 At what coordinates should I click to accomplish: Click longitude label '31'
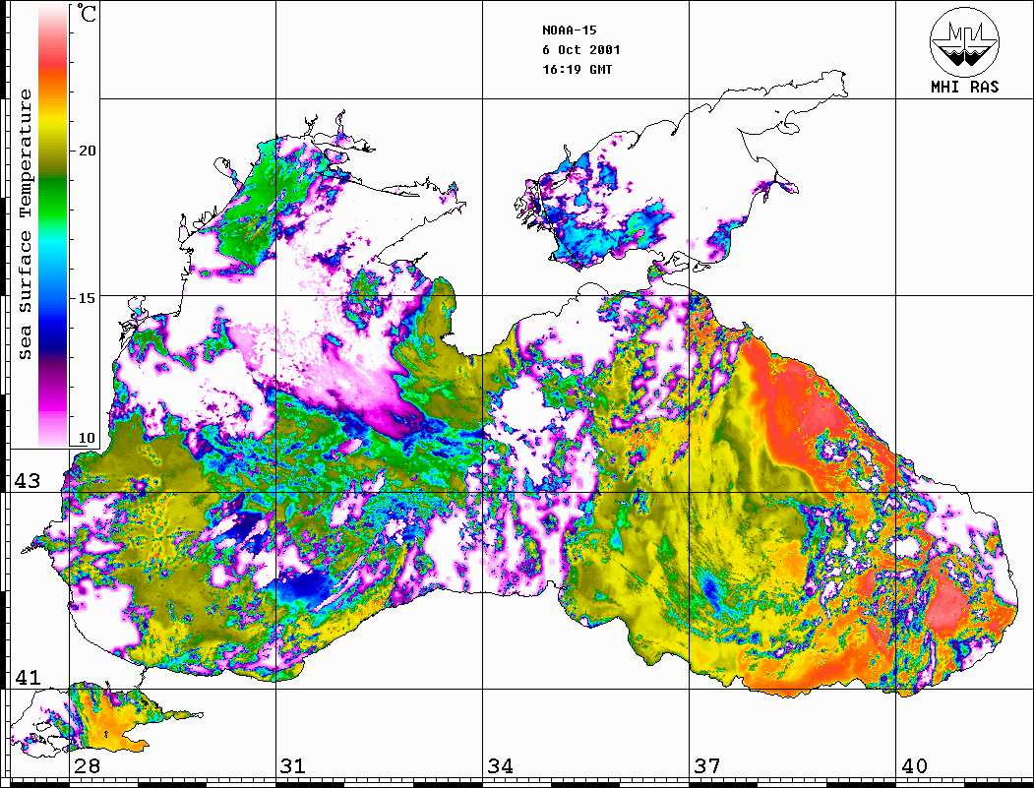[293, 766]
